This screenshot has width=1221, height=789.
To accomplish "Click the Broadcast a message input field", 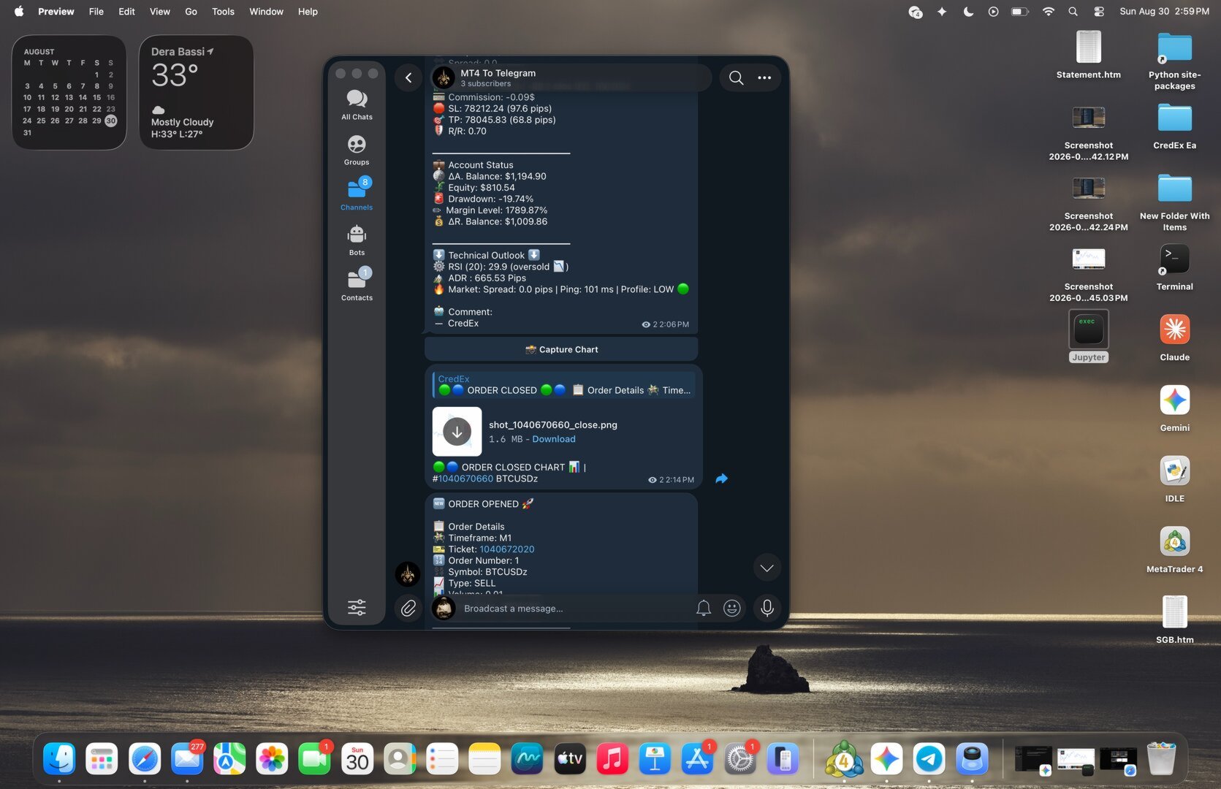I will [x=574, y=609].
